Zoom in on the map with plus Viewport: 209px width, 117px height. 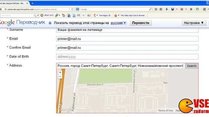[x=60, y=72]
